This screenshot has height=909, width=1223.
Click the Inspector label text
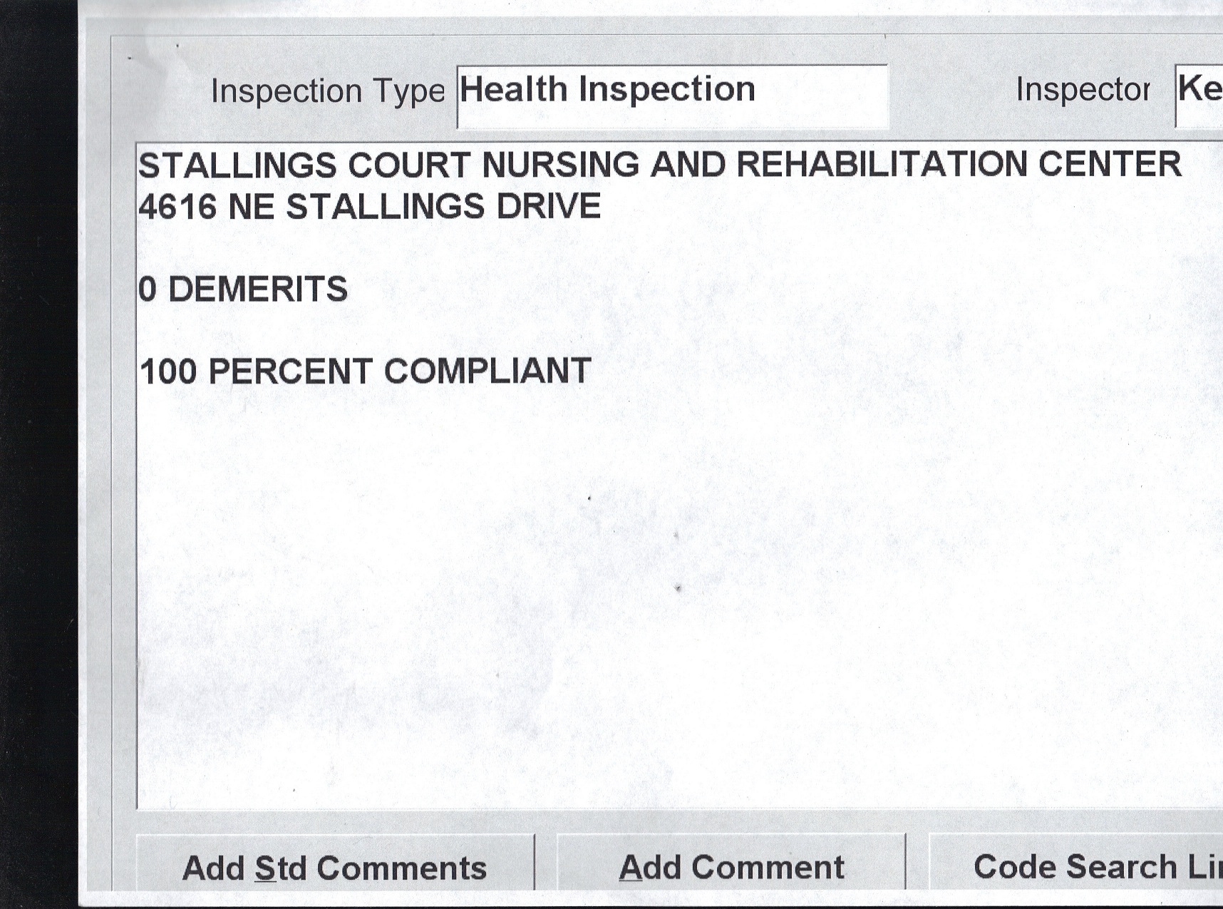coord(1082,90)
